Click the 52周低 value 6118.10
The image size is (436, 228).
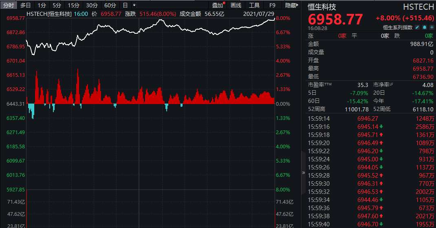click(x=423, y=109)
